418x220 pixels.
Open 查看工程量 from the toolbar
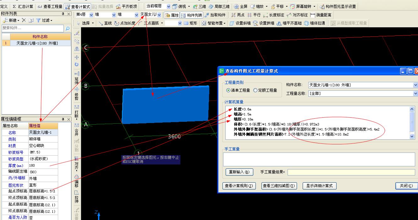point(50,6)
